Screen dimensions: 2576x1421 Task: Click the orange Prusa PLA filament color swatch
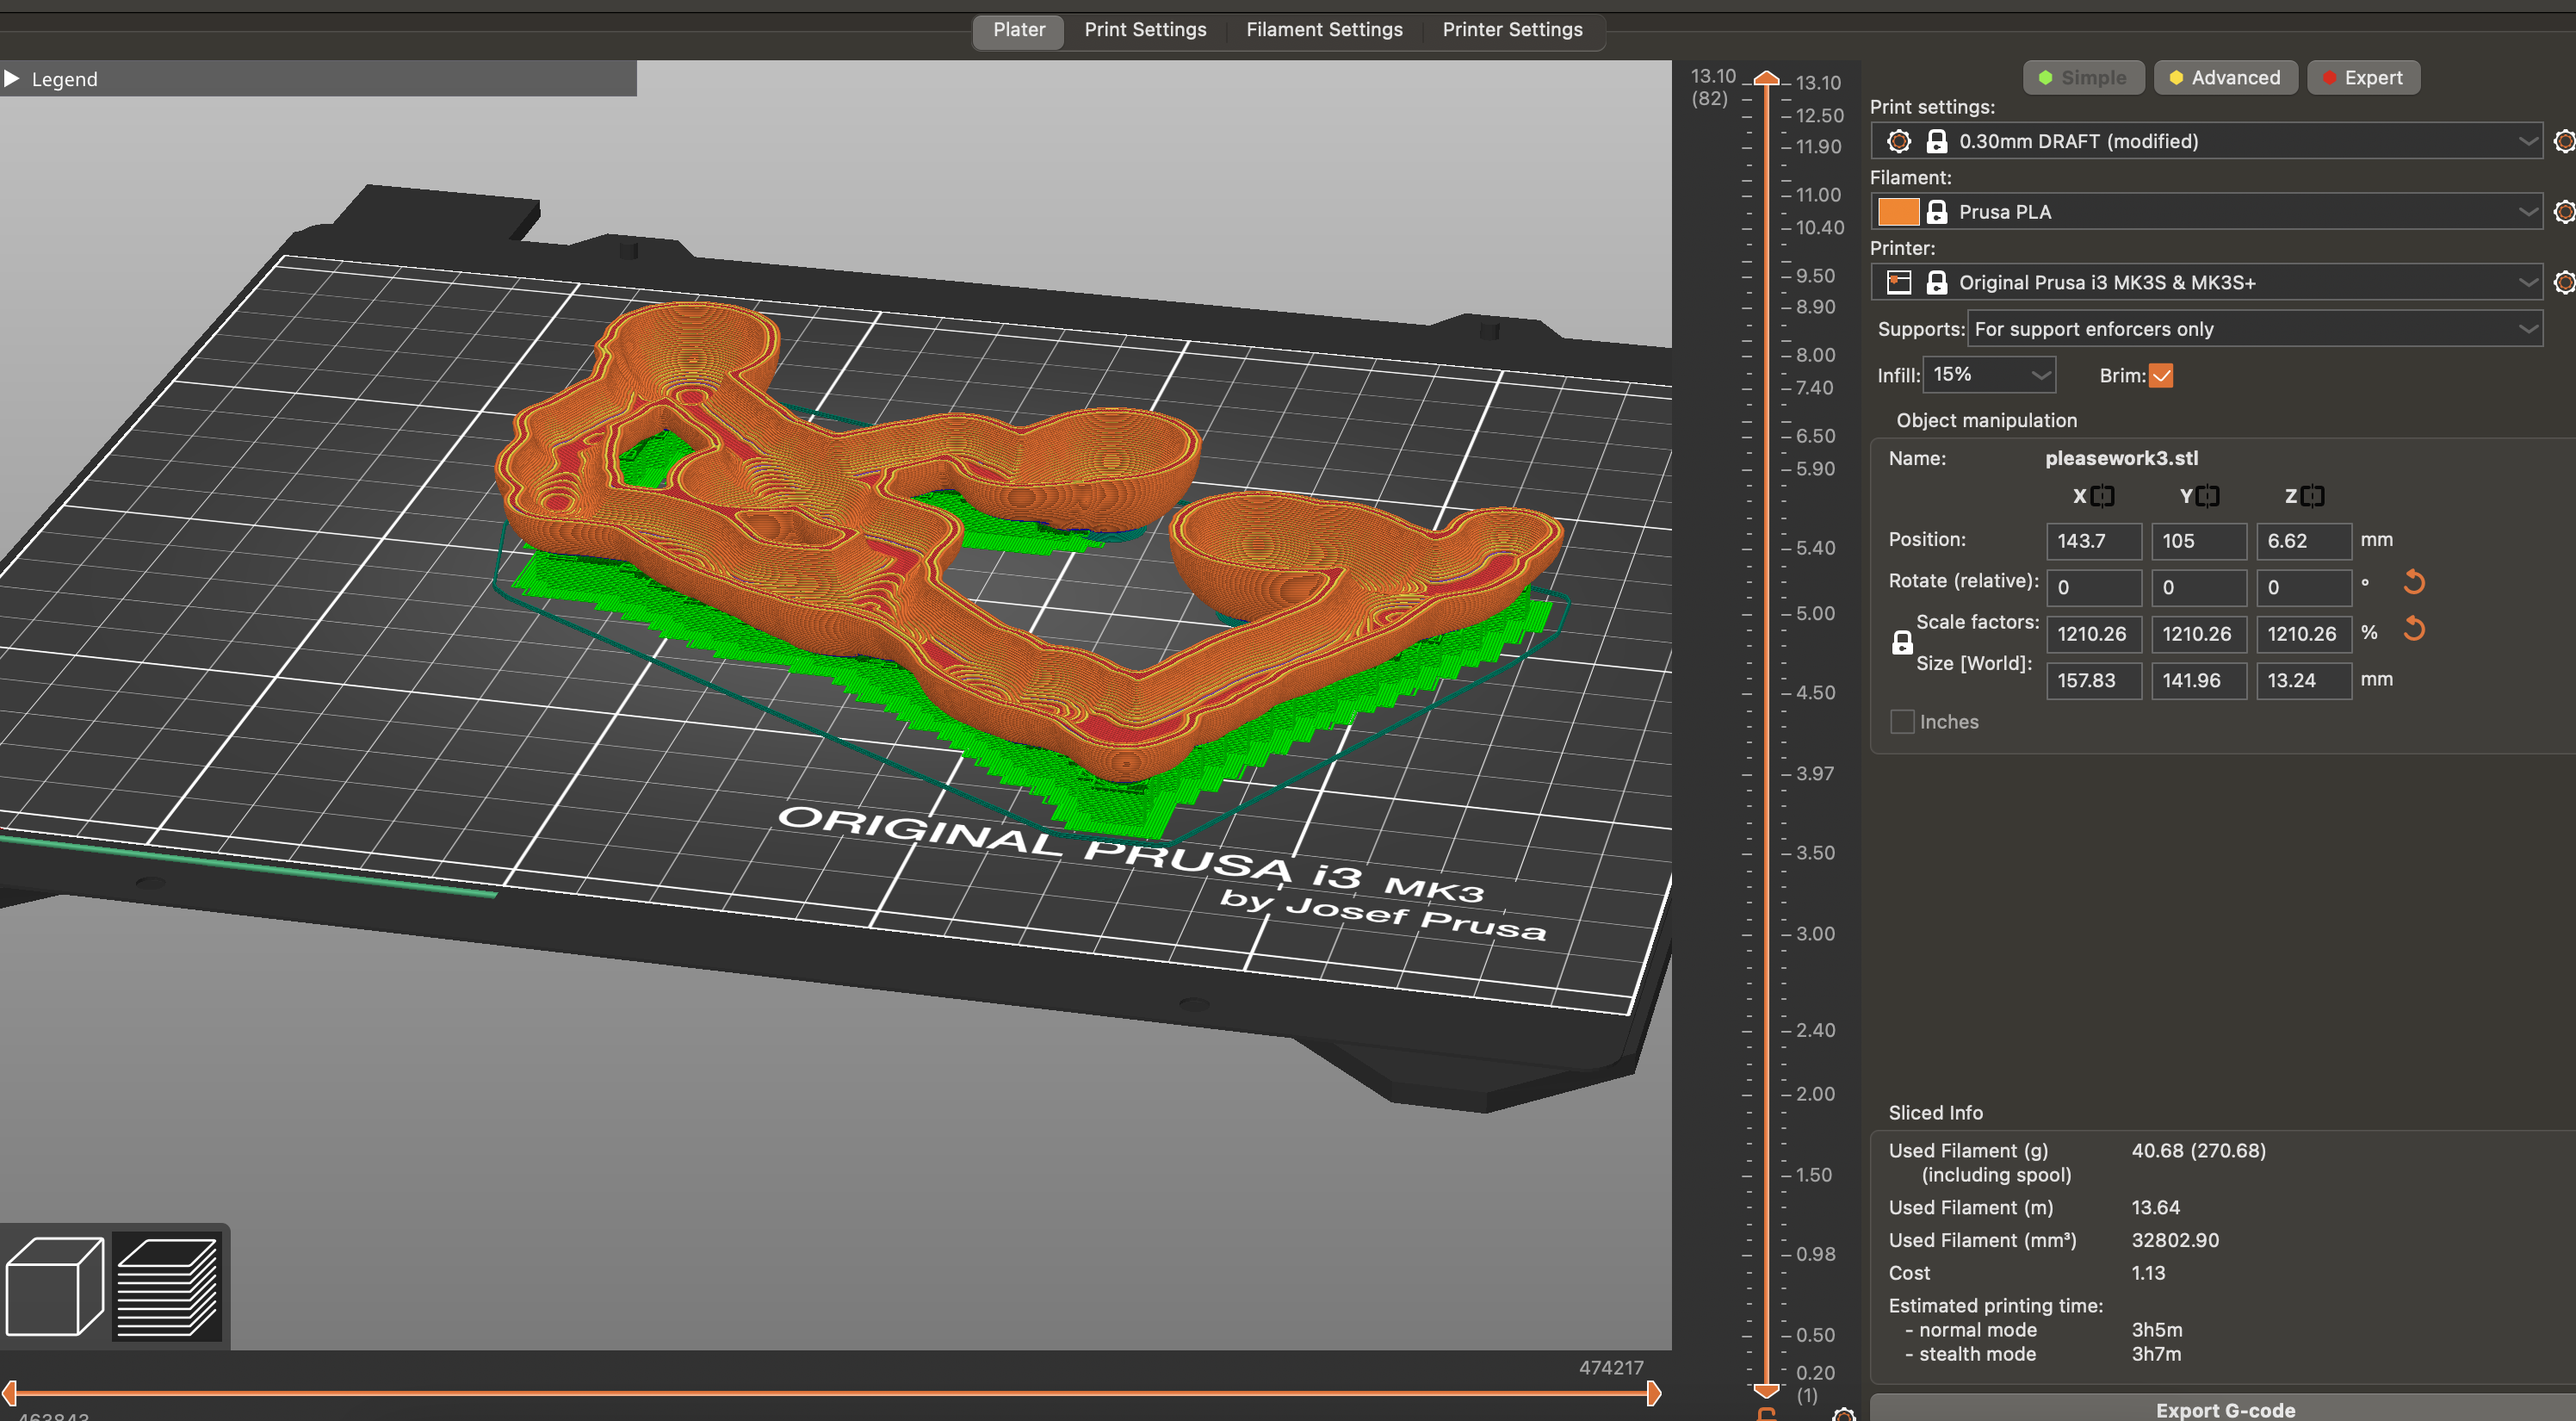1898,212
